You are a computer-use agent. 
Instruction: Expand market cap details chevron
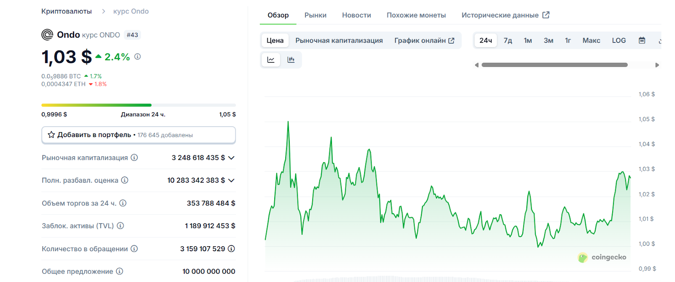coord(231,158)
